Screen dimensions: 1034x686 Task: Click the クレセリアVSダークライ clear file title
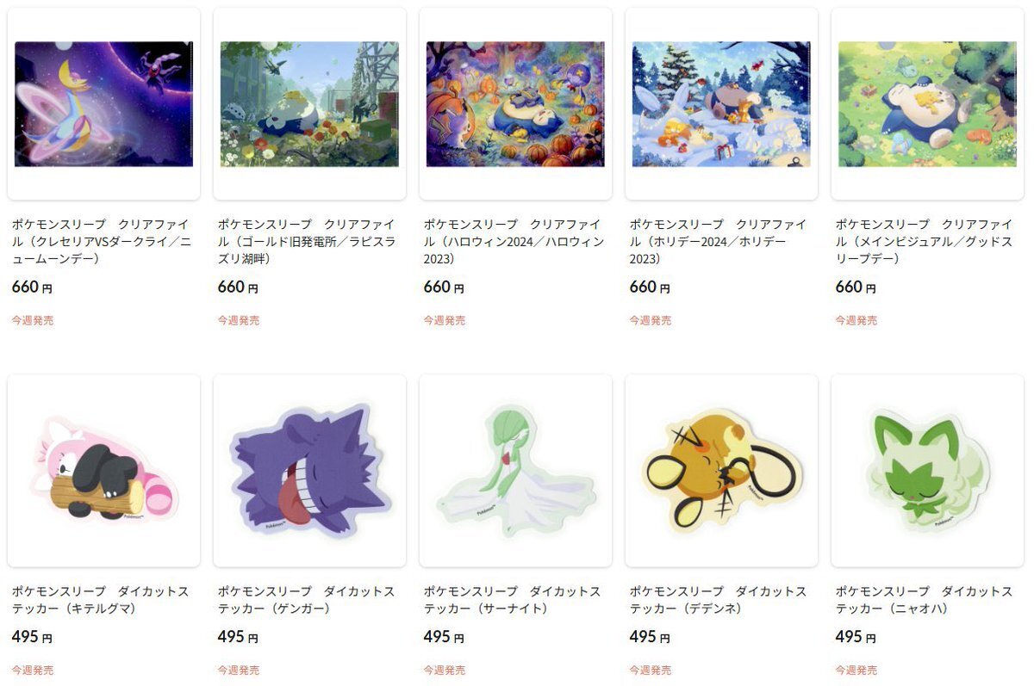click(x=102, y=241)
